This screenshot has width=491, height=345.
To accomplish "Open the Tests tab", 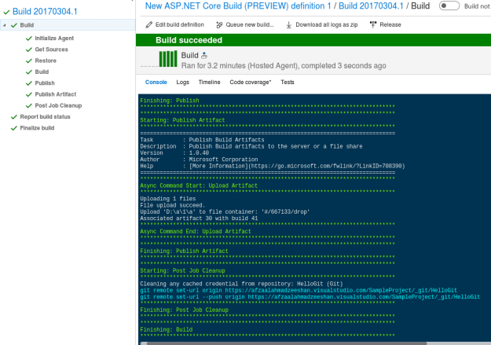I will [x=288, y=82].
